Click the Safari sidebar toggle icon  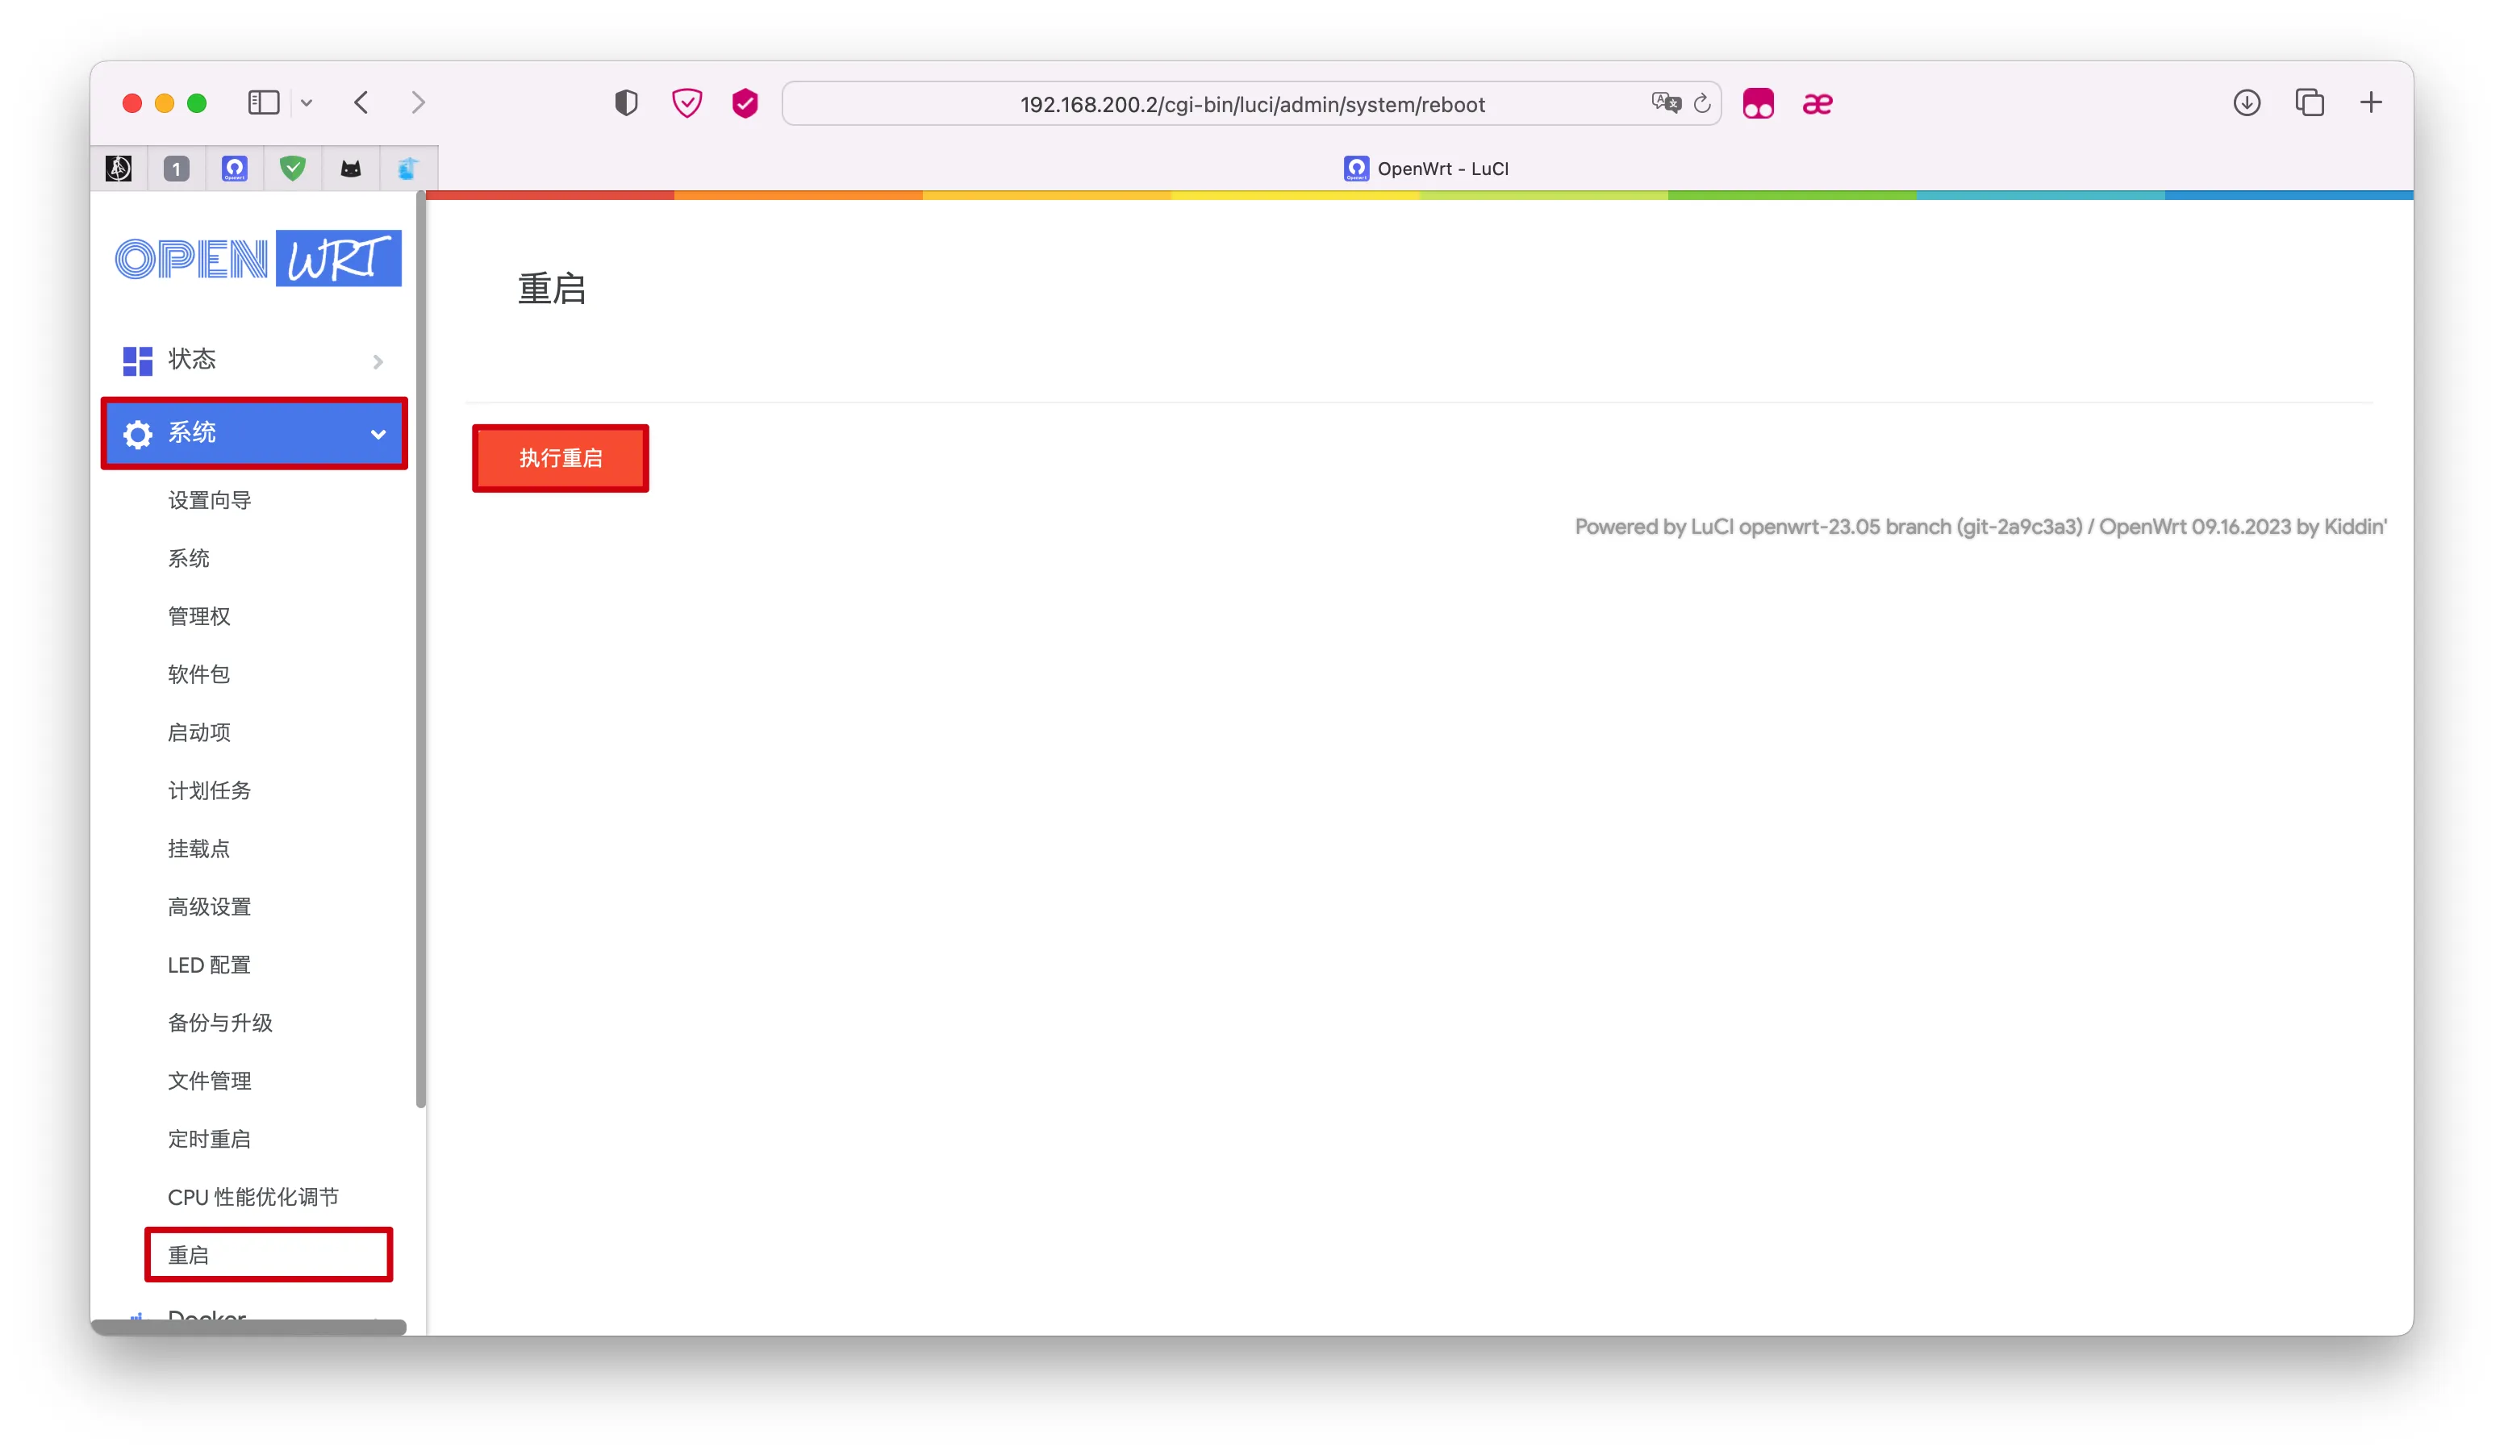263,103
